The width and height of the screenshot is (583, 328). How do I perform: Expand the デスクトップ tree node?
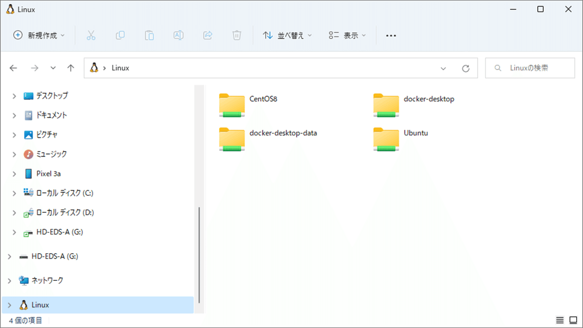click(14, 96)
